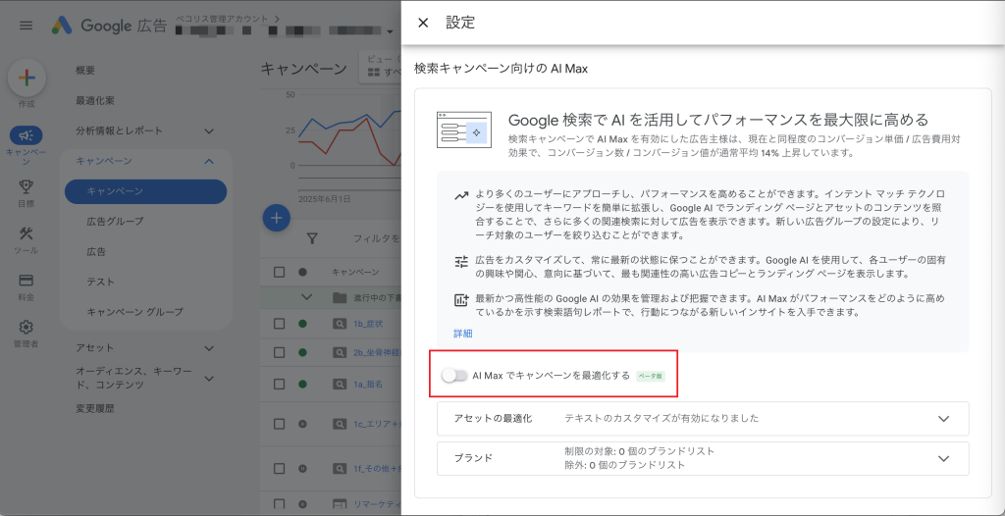This screenshot has height=516, width=1005.
Task: Check the checkbox for the 1b_症状 campaign
Action: point(279,324)
